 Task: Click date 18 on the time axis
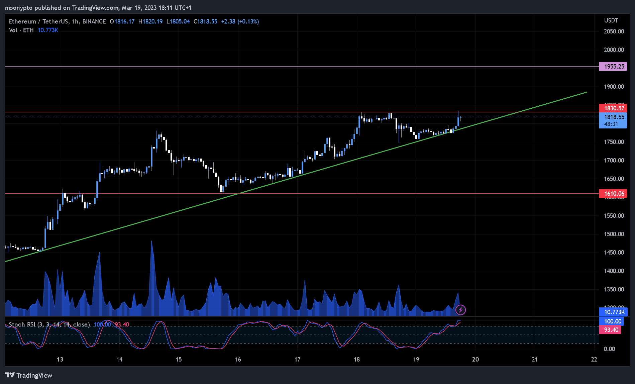(x=357, y=359)
